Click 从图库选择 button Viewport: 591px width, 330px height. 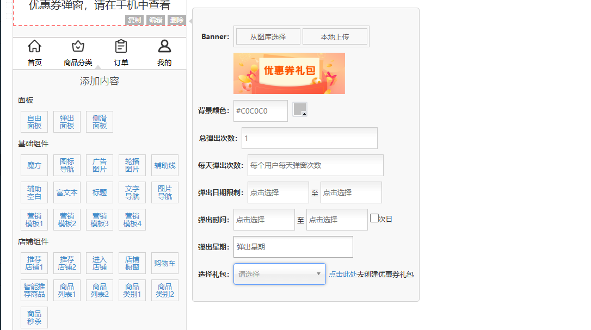[x=268, y=37]
